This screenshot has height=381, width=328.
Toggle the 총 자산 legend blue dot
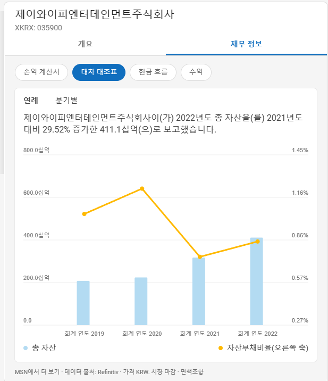[x=26, y=348]
